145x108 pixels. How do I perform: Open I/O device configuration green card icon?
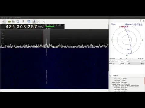tap(9, 22)
